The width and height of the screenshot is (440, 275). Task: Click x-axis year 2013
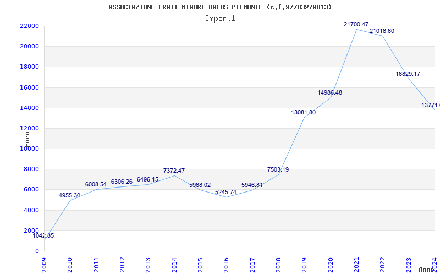point(148,265)
